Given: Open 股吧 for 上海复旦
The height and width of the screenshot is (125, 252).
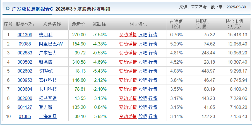Looking at the screenshot, I should click(x=143, y=116).
